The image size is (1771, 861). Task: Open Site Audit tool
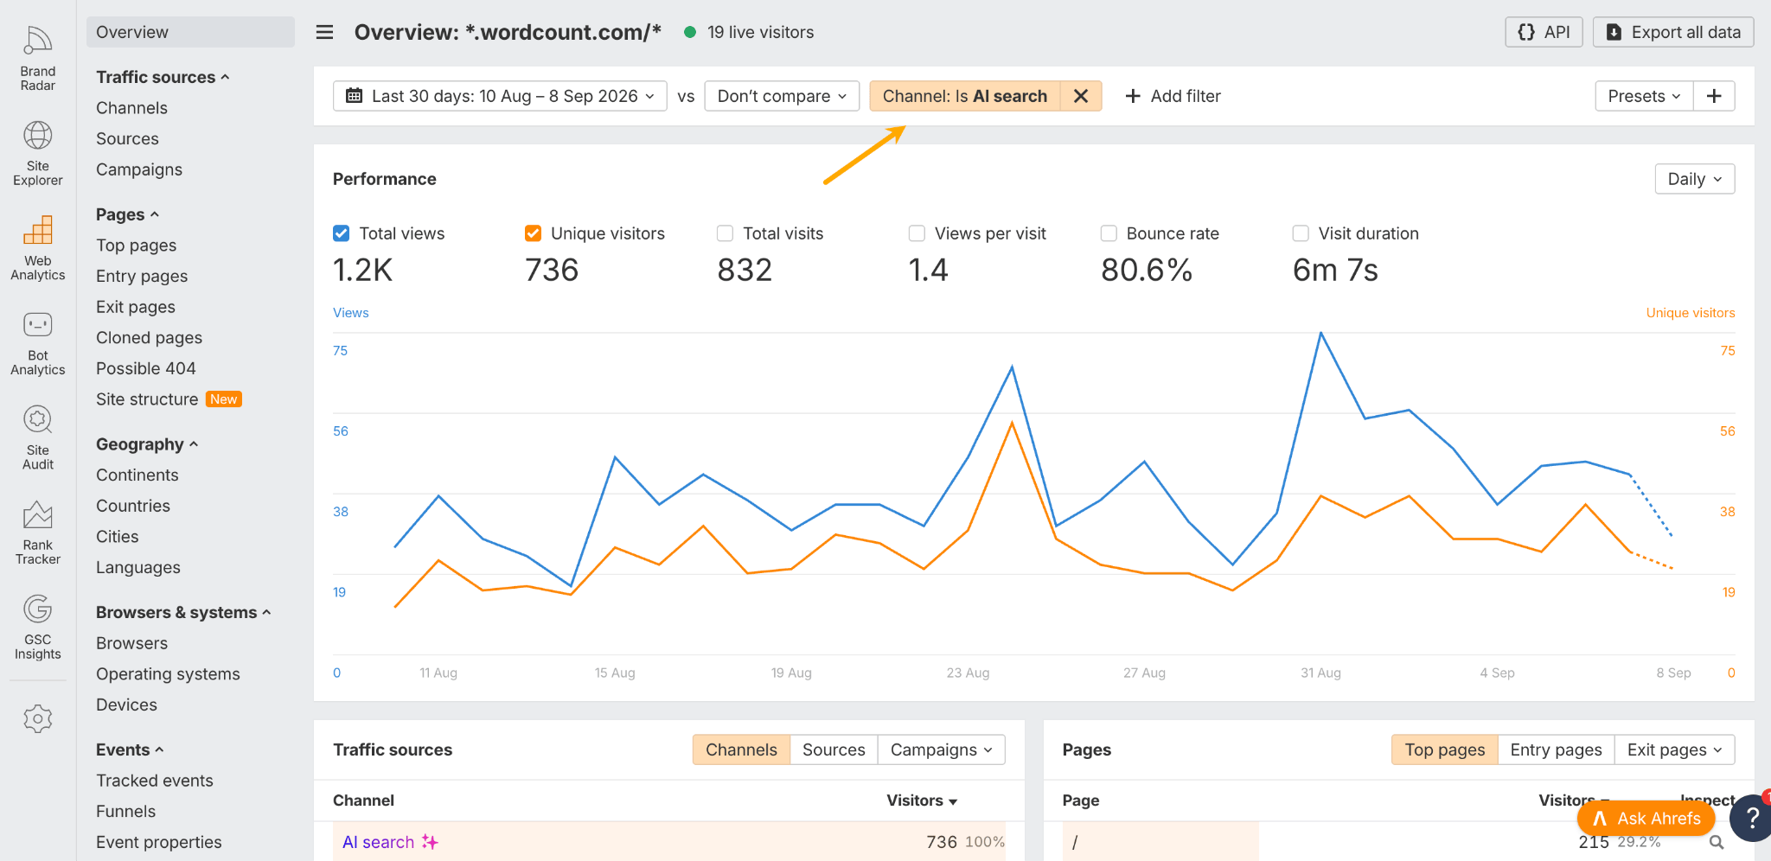tap(38, 437)
